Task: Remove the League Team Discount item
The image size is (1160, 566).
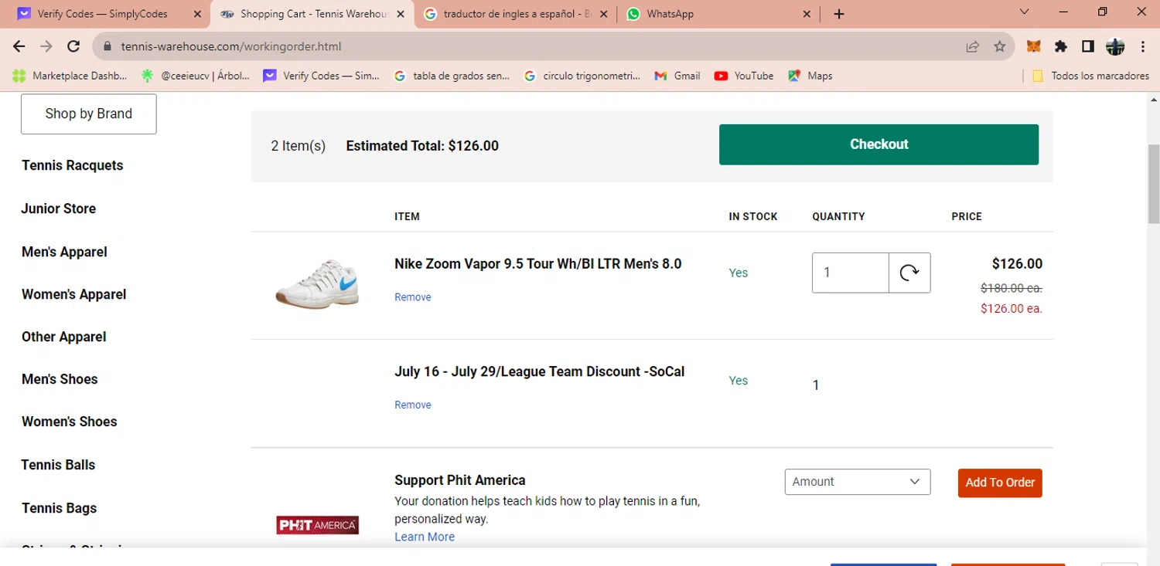Action: pyautogui.click(x=412, y=405)
